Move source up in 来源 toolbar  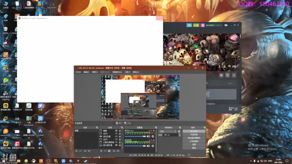pyautogui.click(x=114, y=151)
